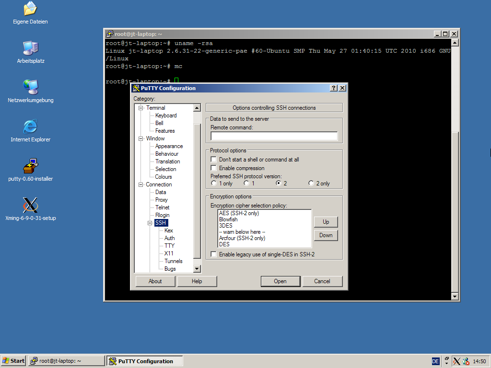Collapse the Terminal tree category

point(141,108)
